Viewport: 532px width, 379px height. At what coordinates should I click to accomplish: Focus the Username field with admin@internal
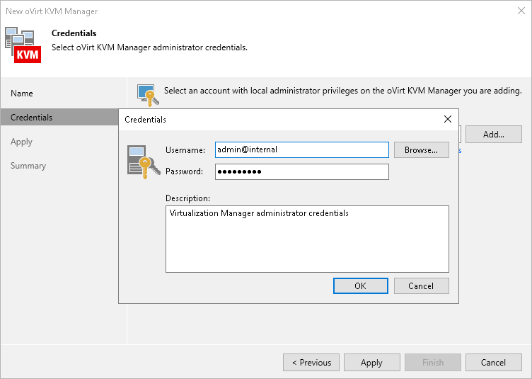tap(301, 149)
